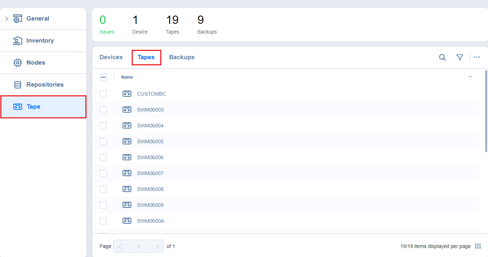Go to next page using right chevron

click(x=157, y=247)
